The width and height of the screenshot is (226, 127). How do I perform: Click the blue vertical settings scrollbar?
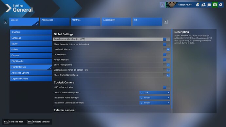pyautogui.click(x=172, y=69)
